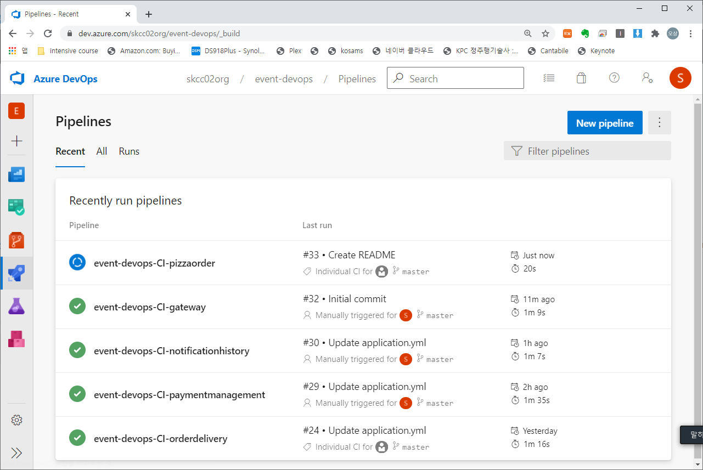Open Project settings gear icon
The width and height of the screenshot is (703, 470).
[16, 420]
